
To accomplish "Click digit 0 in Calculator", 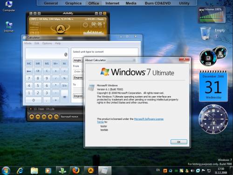I will pyautogui.click(x=34, y=100).
